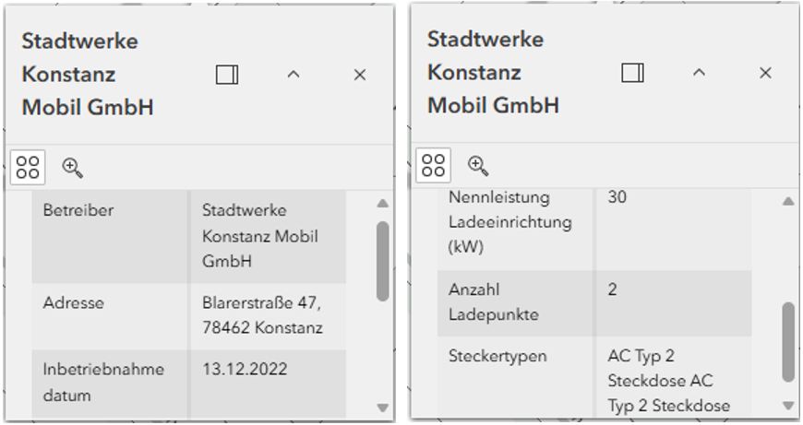803x425 pixels.
Task: Zoom to feature in right popup
Action: 477,165
